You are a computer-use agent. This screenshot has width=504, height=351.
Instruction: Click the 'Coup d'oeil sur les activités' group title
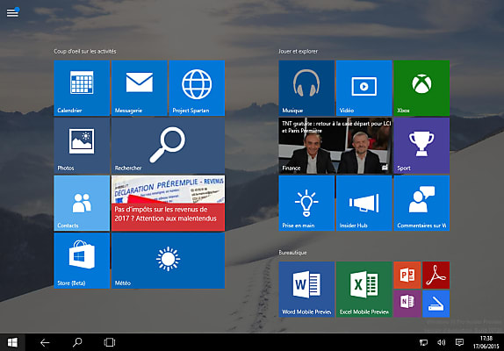coord(85,52)
